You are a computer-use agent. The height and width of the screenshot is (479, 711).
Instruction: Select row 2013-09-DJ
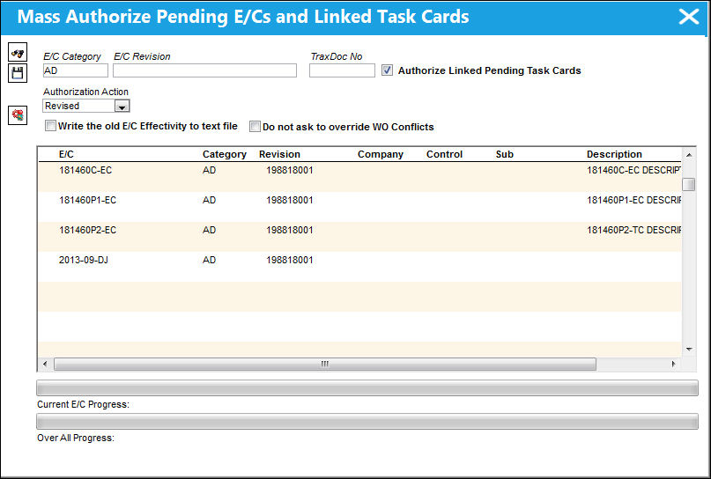point(359,267)
